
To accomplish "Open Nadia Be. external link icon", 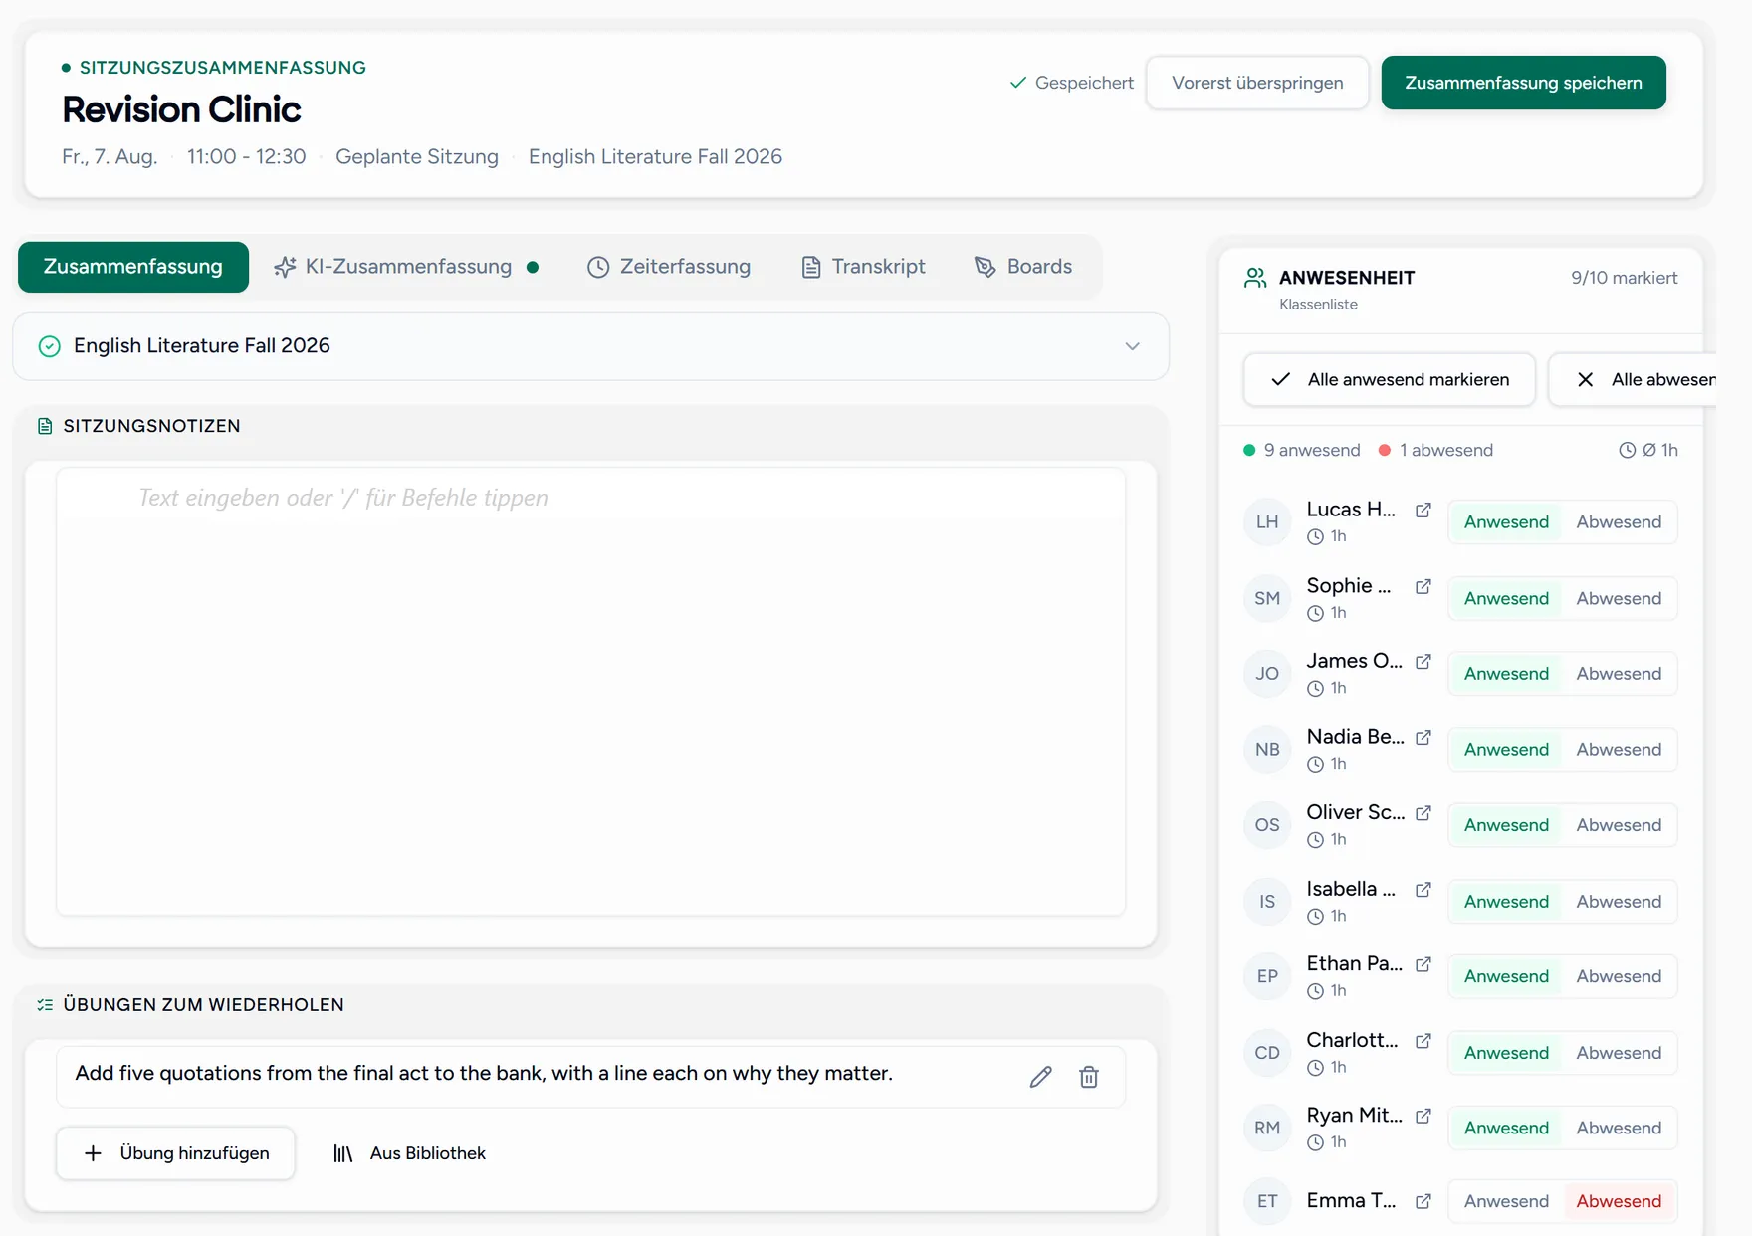I will pos(1423,737).
